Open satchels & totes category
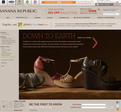This screenshot has width=121, height=112. tap(7, 38)
